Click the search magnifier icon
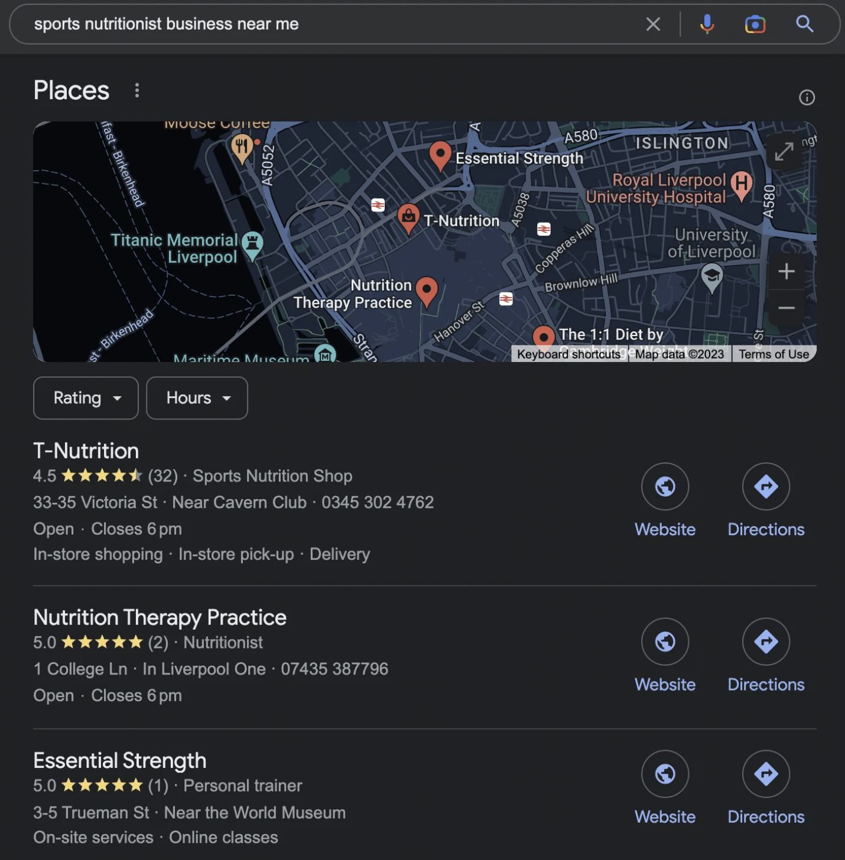This screenshot has width=845, height=860. coord(804,24)
